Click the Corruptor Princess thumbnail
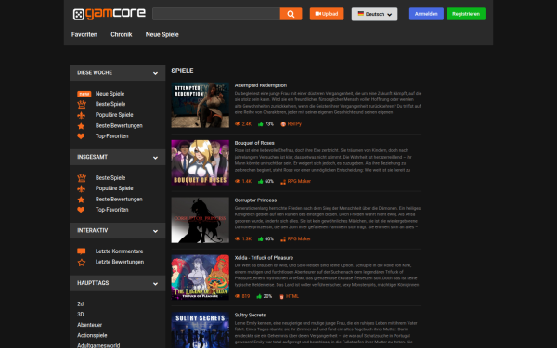The image size is (557, 348). (200, 220)
